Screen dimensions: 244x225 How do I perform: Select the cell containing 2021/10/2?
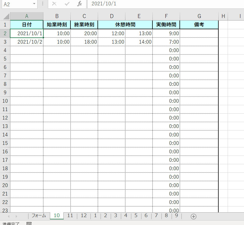pyautogui.click(x=26, y=41)
